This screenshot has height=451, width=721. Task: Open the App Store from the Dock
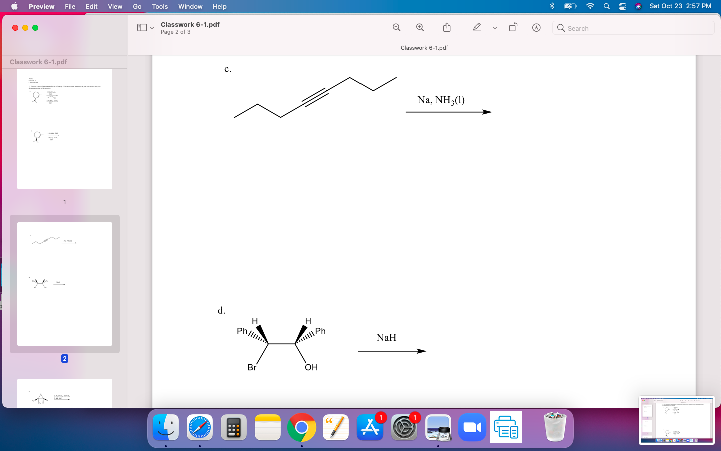click(370, 427)
